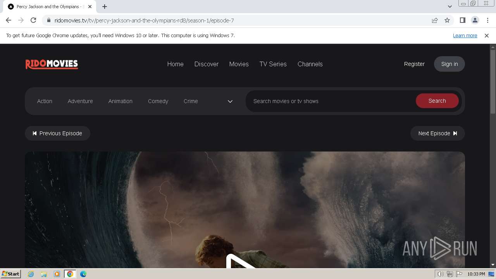Open a new tab with the plus icon
496x279 pixels.
click(x=105, y=7)
